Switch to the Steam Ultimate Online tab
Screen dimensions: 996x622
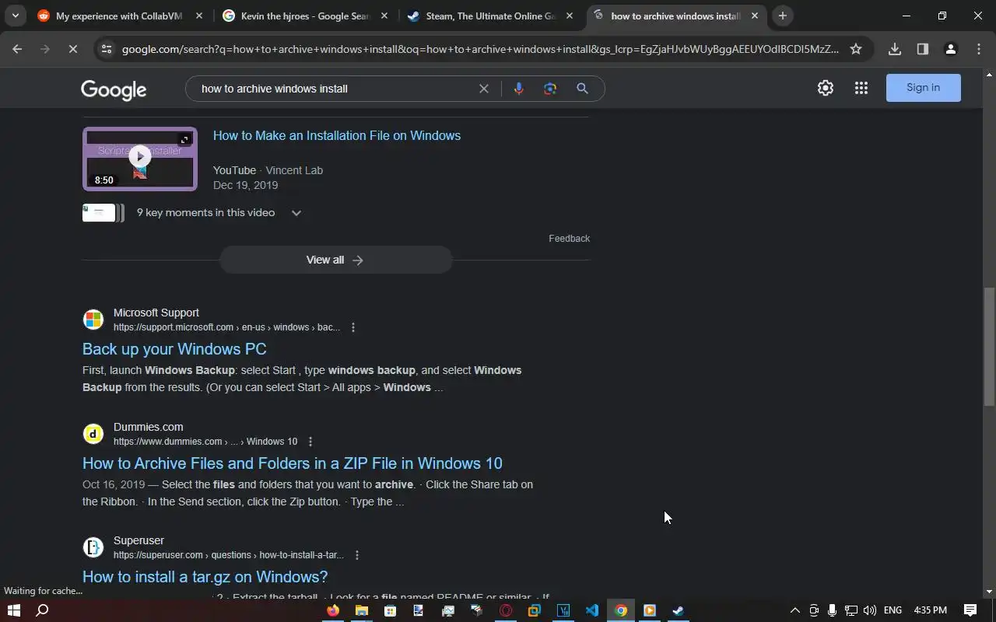[490, 16]
